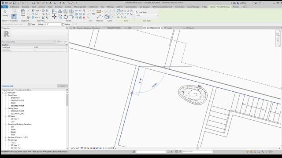Select North elevation in Project Browser
This screenshot has width=282, height=158.
coord(13,129)
